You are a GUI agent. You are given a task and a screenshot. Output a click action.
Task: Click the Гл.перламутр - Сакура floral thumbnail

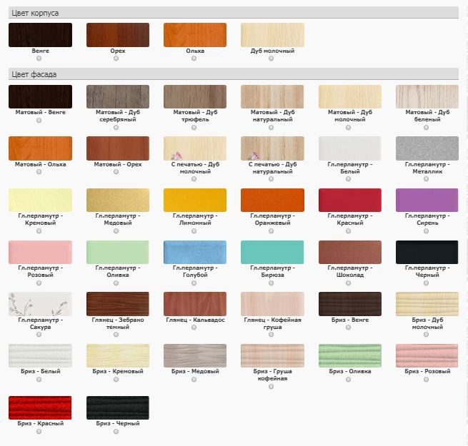(x=40, y=303)
